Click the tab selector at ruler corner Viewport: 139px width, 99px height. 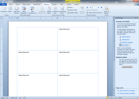click(x=2, y=18)
